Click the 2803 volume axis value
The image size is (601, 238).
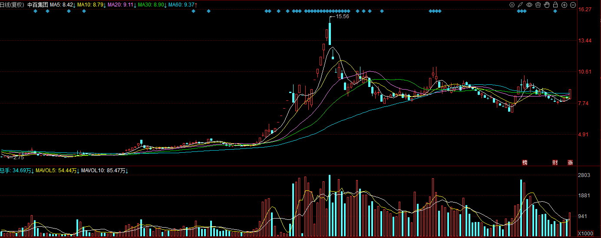tap(584, 175)
